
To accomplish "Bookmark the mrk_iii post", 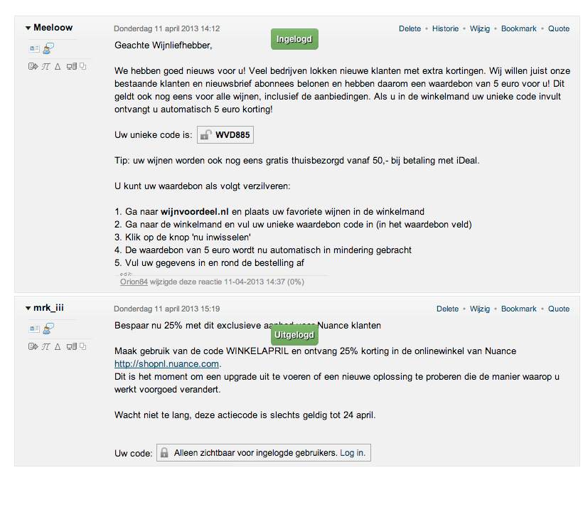I will pyautogui.click(x=518, y=309).
